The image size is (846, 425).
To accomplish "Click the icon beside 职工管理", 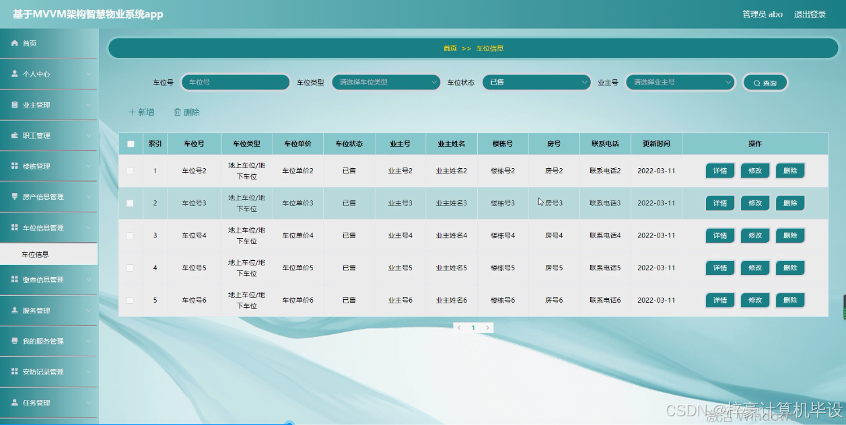I will click(14, 135).
